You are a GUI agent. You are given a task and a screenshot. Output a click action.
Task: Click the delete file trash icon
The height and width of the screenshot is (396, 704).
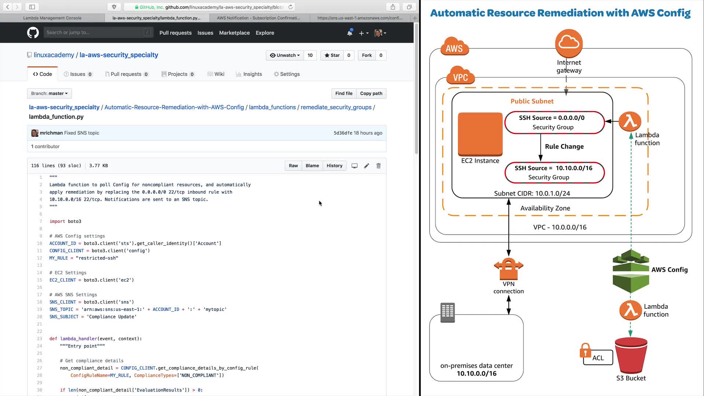click(x=378, y=166)
